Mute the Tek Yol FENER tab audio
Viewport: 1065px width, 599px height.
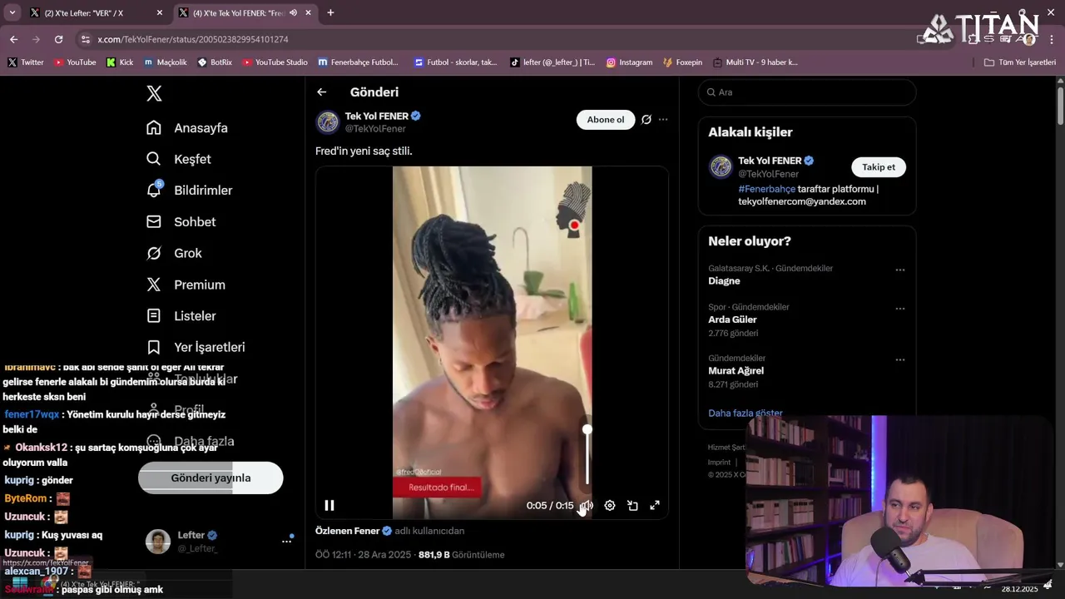point(293,13)
